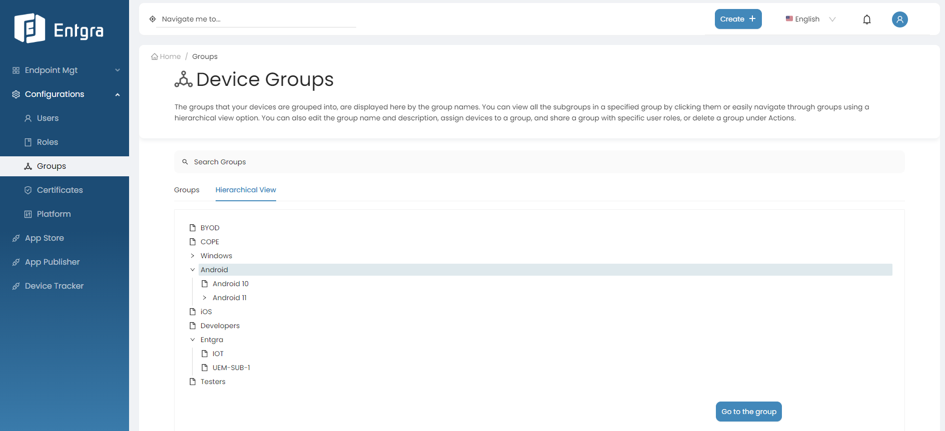
Task: Switch to the Groups tab
Action: click(x=187, y=190)
